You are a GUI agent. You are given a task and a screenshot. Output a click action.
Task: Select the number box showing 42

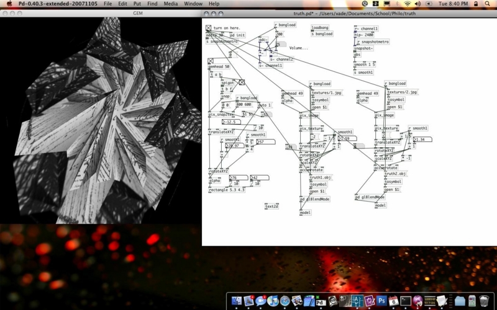(260, 178)
